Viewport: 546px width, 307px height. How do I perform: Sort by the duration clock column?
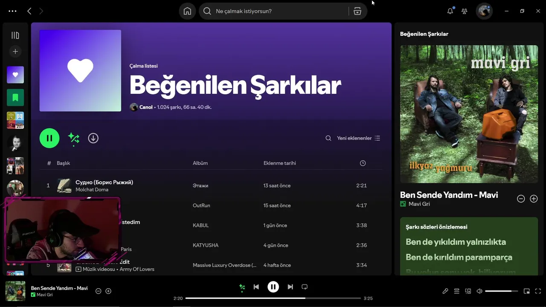coord(363,163)
